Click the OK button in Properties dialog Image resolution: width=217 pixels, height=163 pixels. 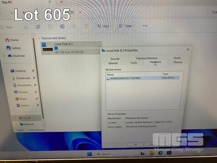(135, 145)
